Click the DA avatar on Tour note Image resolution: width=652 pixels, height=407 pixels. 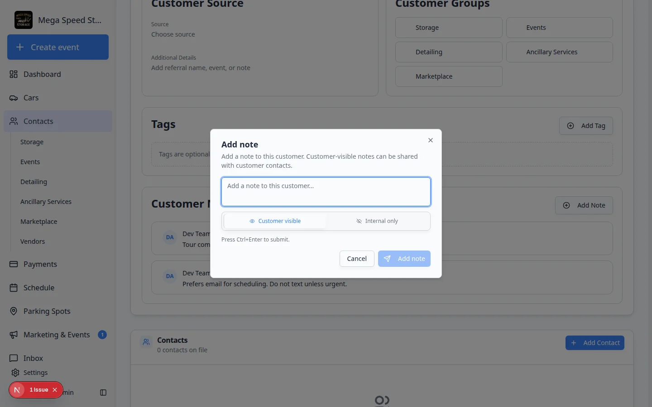(170, 237)
